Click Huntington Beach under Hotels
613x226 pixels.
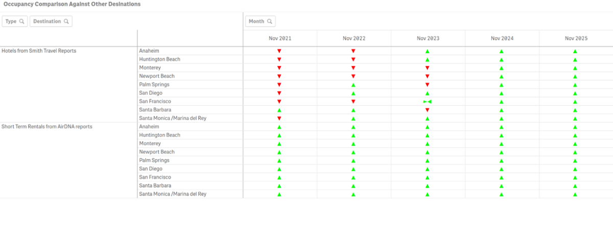coord(160,59)
